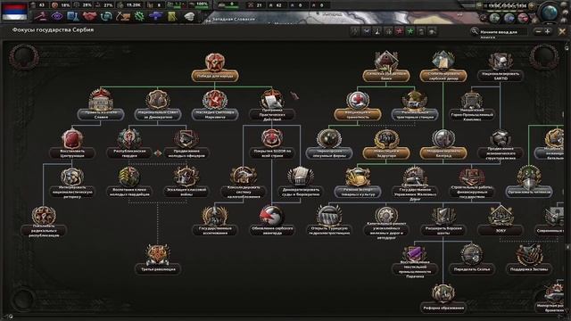This screenshot has width=571, height=321.
Task: Open the research flask icon
Action: 73,16
